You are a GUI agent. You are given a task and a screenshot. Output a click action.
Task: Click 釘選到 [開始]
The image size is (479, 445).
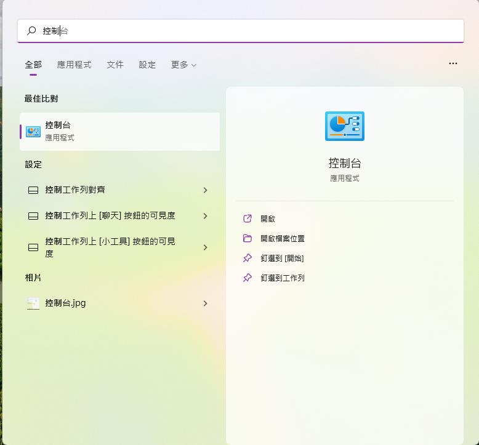tap(282, 259)
